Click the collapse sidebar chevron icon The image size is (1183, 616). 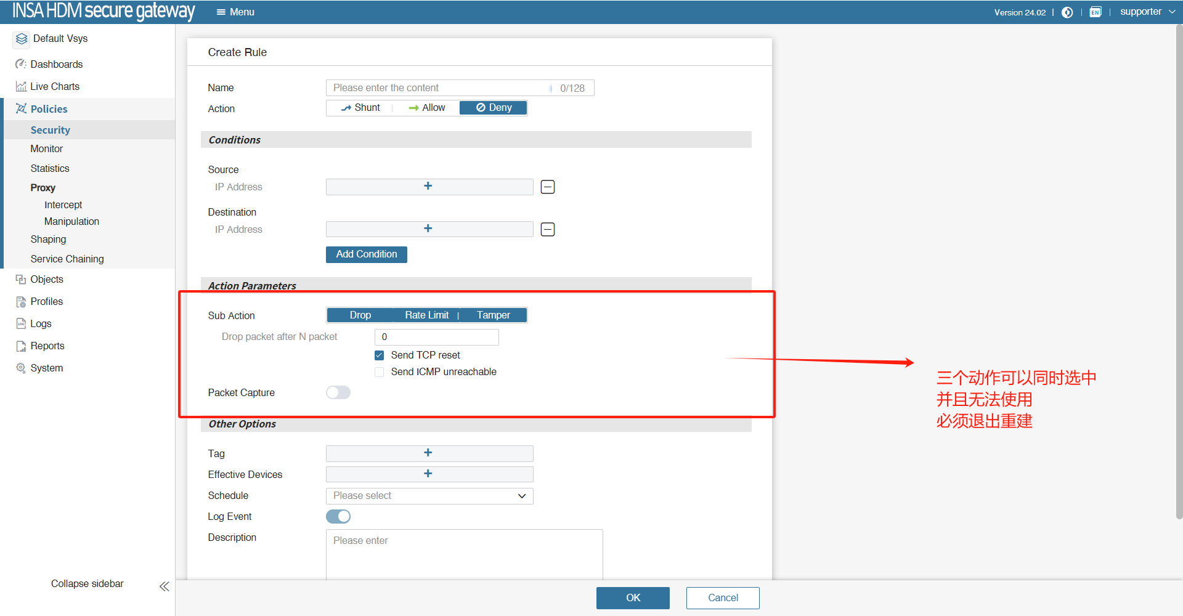(x=164, y=586)
